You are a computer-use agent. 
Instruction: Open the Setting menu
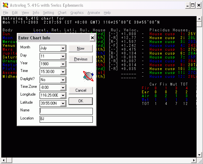click(48, 13)
